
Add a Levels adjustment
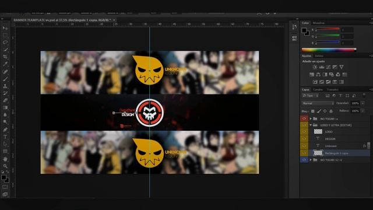[322, 67]
